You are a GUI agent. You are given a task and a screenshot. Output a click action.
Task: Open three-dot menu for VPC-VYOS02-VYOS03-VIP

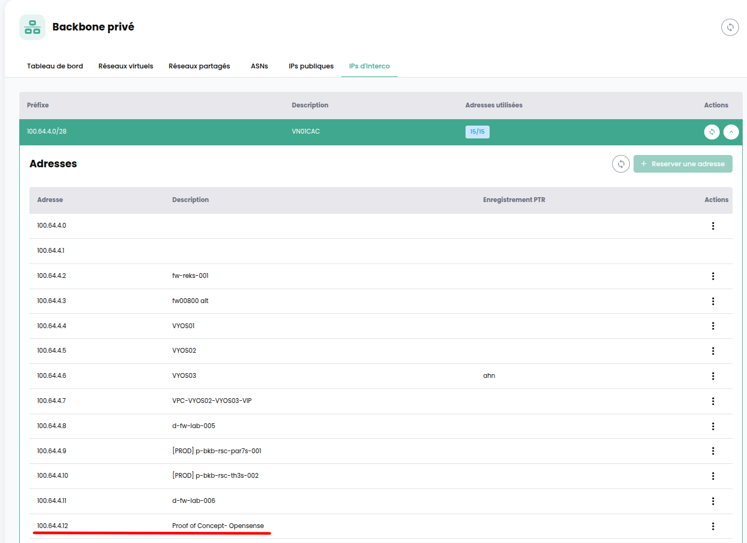tap(713, 401)
